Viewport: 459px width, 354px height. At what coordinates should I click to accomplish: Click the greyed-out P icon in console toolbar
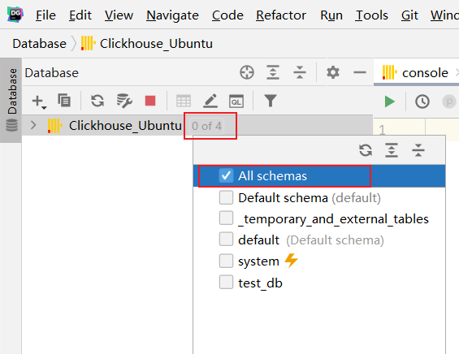pyautogui.click(x=448, y=101)
